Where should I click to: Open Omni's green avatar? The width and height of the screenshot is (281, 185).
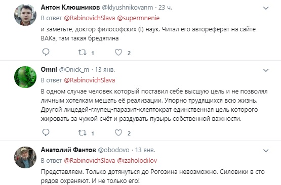(25, 77)
